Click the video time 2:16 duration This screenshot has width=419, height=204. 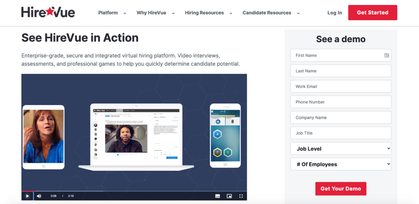pos(71,196)
